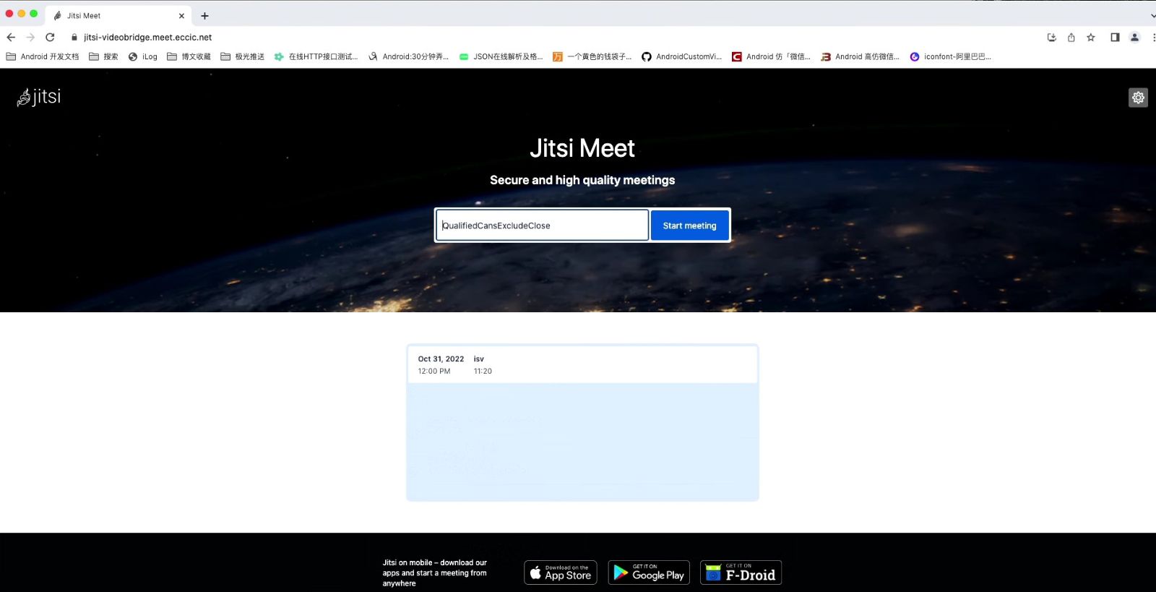1156x592 pixels.
Task: Close the Jitsi Meet tab
Action: [x=181, y=15]
